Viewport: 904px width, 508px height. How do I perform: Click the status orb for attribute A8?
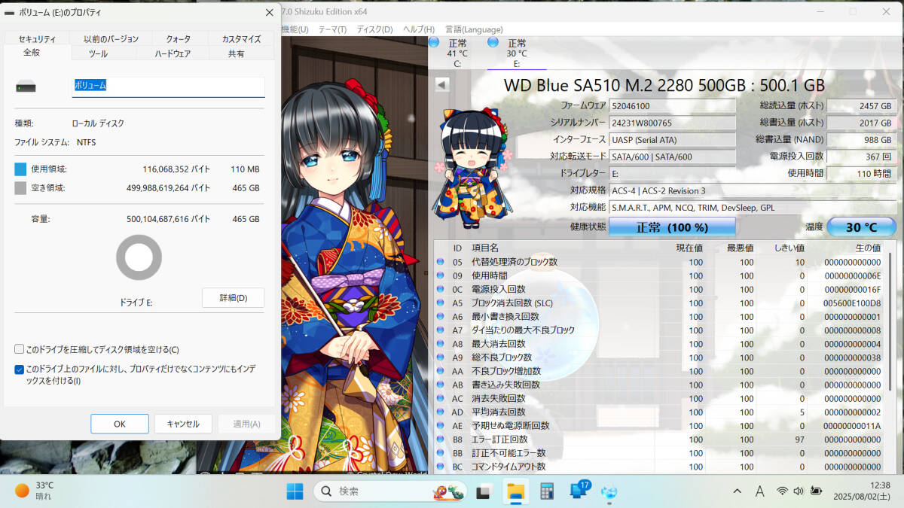[x=441, y=344]
